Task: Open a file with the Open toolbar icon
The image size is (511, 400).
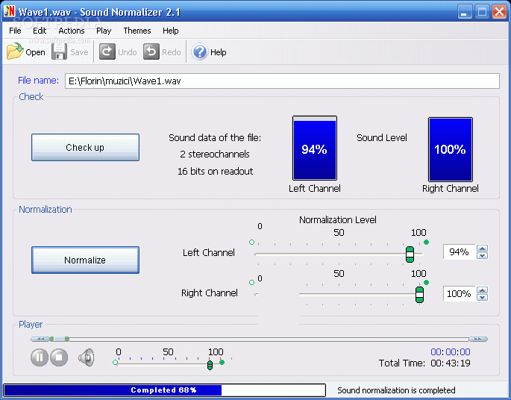Action: (15, 51)
